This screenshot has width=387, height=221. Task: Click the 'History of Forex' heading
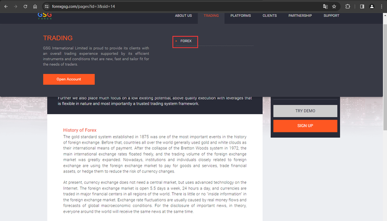80,130
